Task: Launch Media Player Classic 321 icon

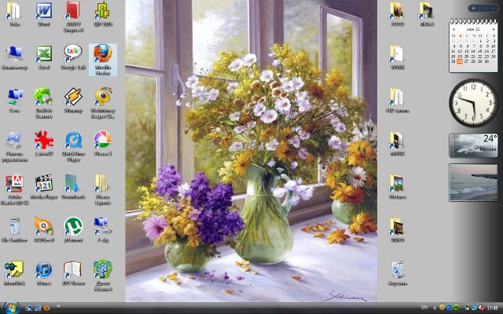Action: point(44,187)
